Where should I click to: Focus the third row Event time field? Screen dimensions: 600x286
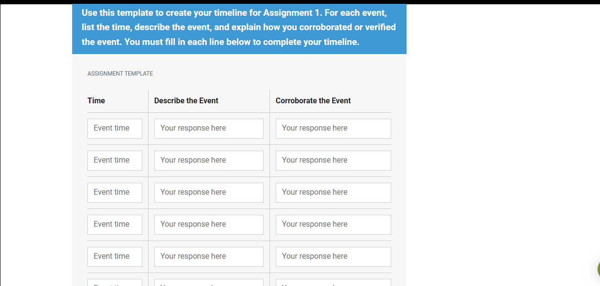(x=115, y=193)
